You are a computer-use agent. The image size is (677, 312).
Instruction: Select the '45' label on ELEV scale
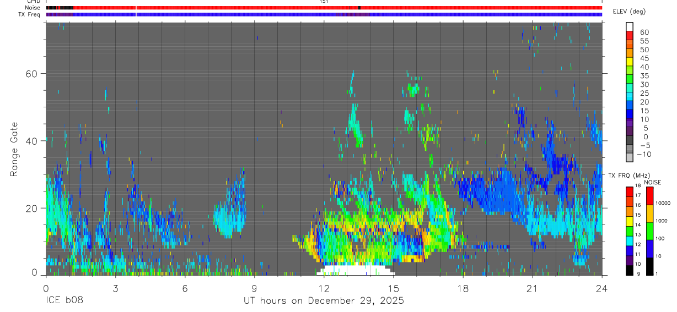(x=644, y=58)
